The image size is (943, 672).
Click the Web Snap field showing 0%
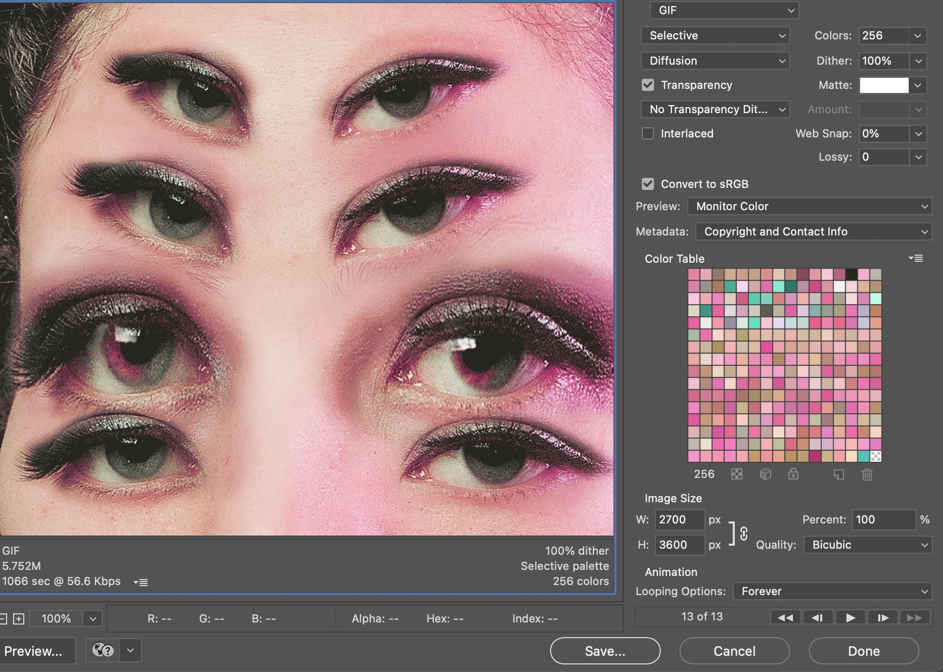coord(883,133)
